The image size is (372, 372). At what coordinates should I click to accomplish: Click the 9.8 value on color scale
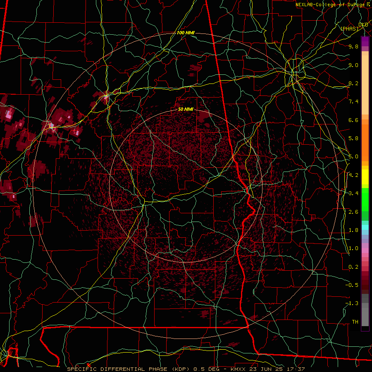pyautogui.click(x=353, y=46)
